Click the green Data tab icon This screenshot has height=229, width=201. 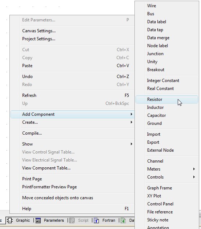pos(123,220)
